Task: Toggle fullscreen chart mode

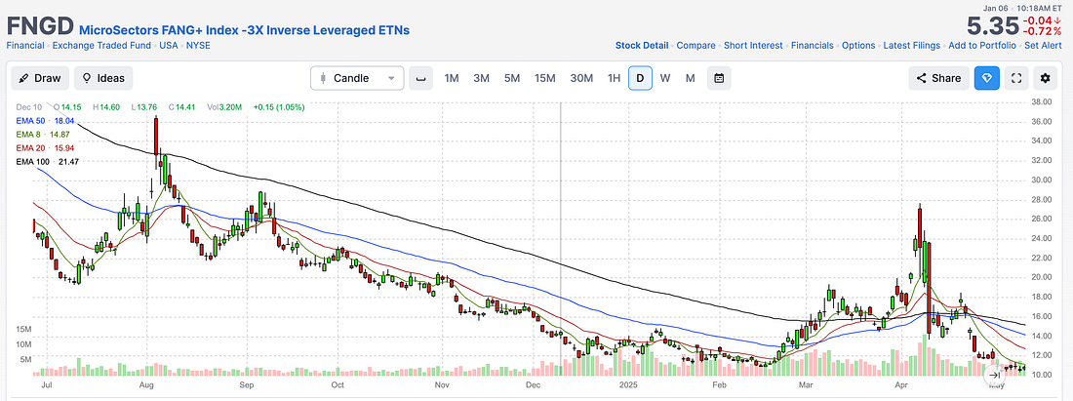Action: (1016, 78)
